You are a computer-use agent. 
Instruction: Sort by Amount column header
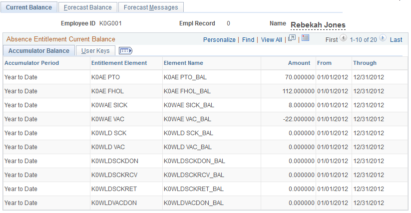coord(299,63)
